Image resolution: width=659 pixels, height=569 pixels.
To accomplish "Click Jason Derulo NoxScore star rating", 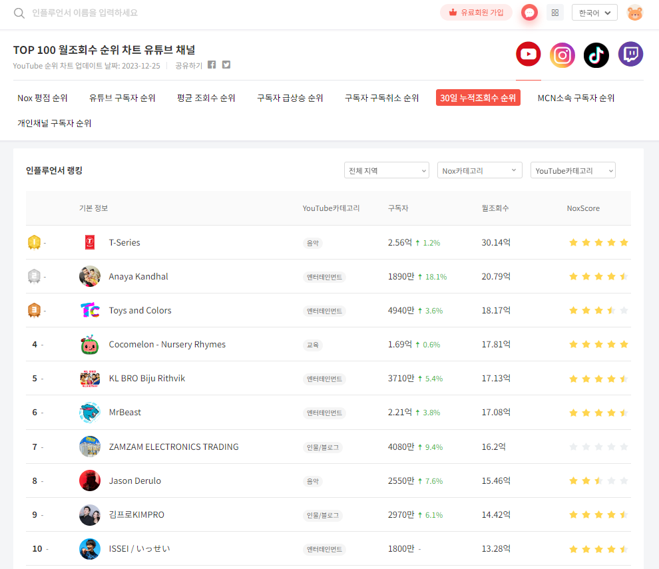I will (x=598, y=480).
